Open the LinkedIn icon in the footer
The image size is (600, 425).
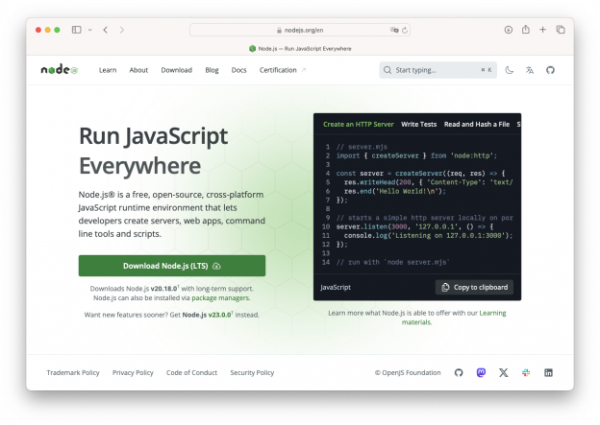[548, 372]
